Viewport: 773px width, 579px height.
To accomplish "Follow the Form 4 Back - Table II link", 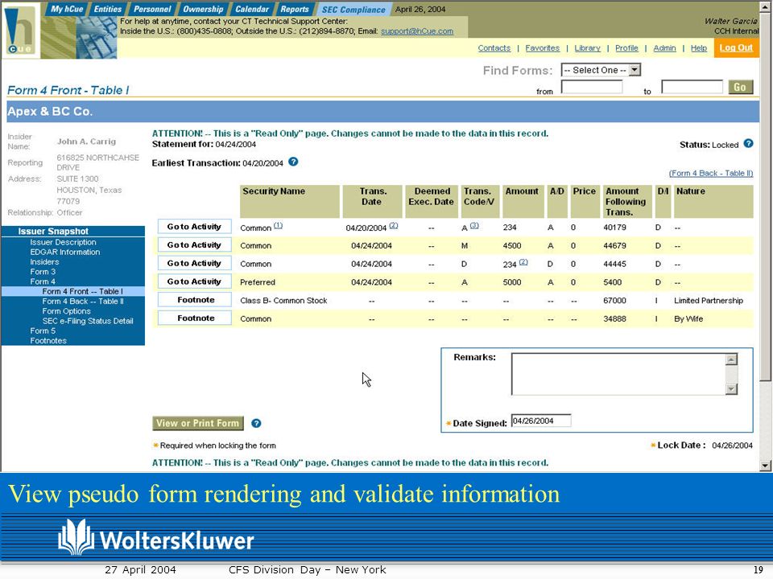I will point(711,174).
